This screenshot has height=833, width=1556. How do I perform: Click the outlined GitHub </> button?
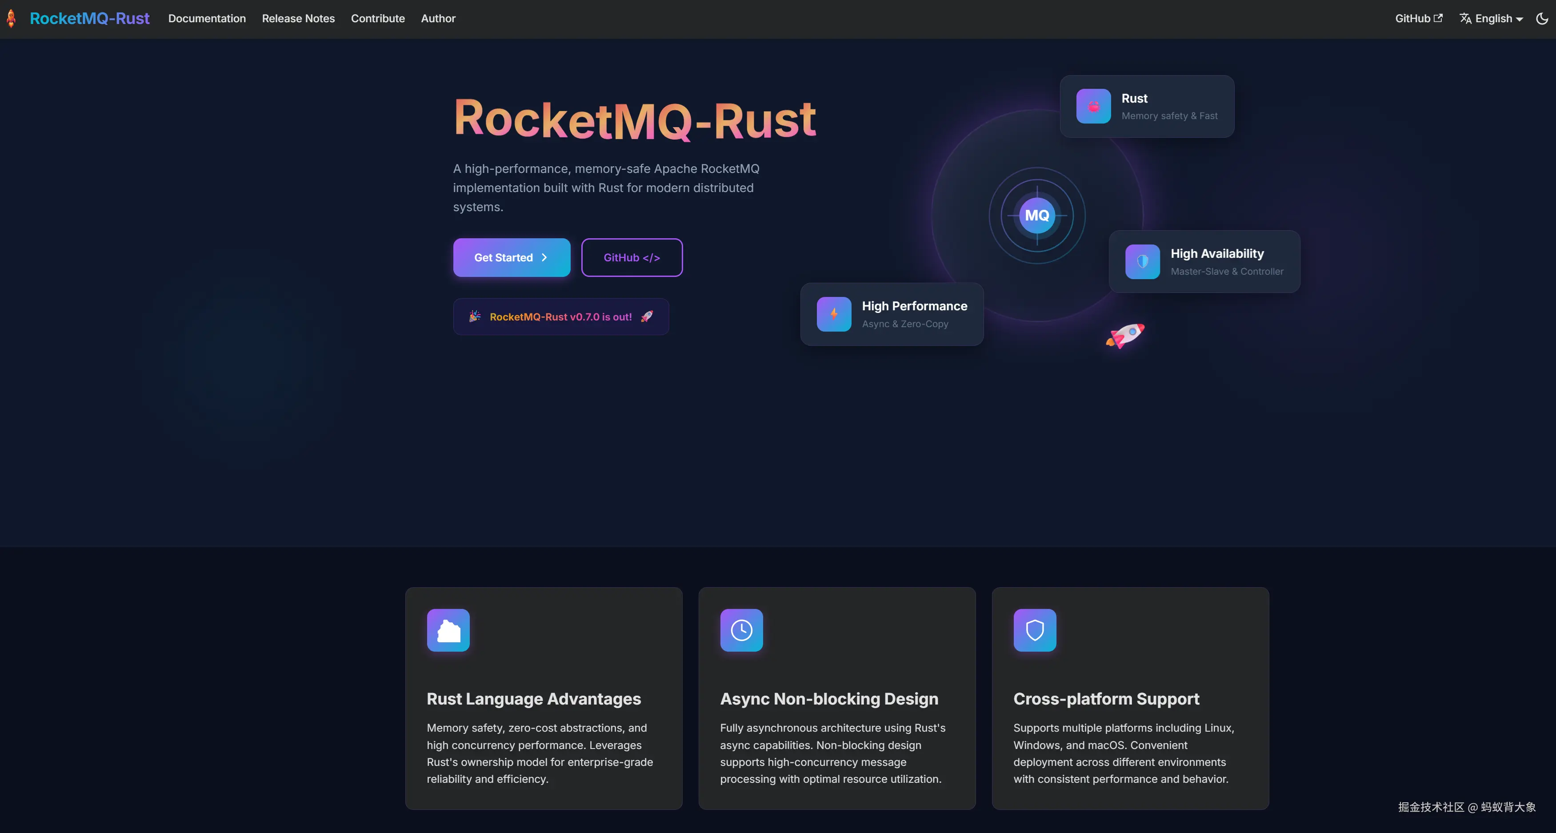[631, 257]
